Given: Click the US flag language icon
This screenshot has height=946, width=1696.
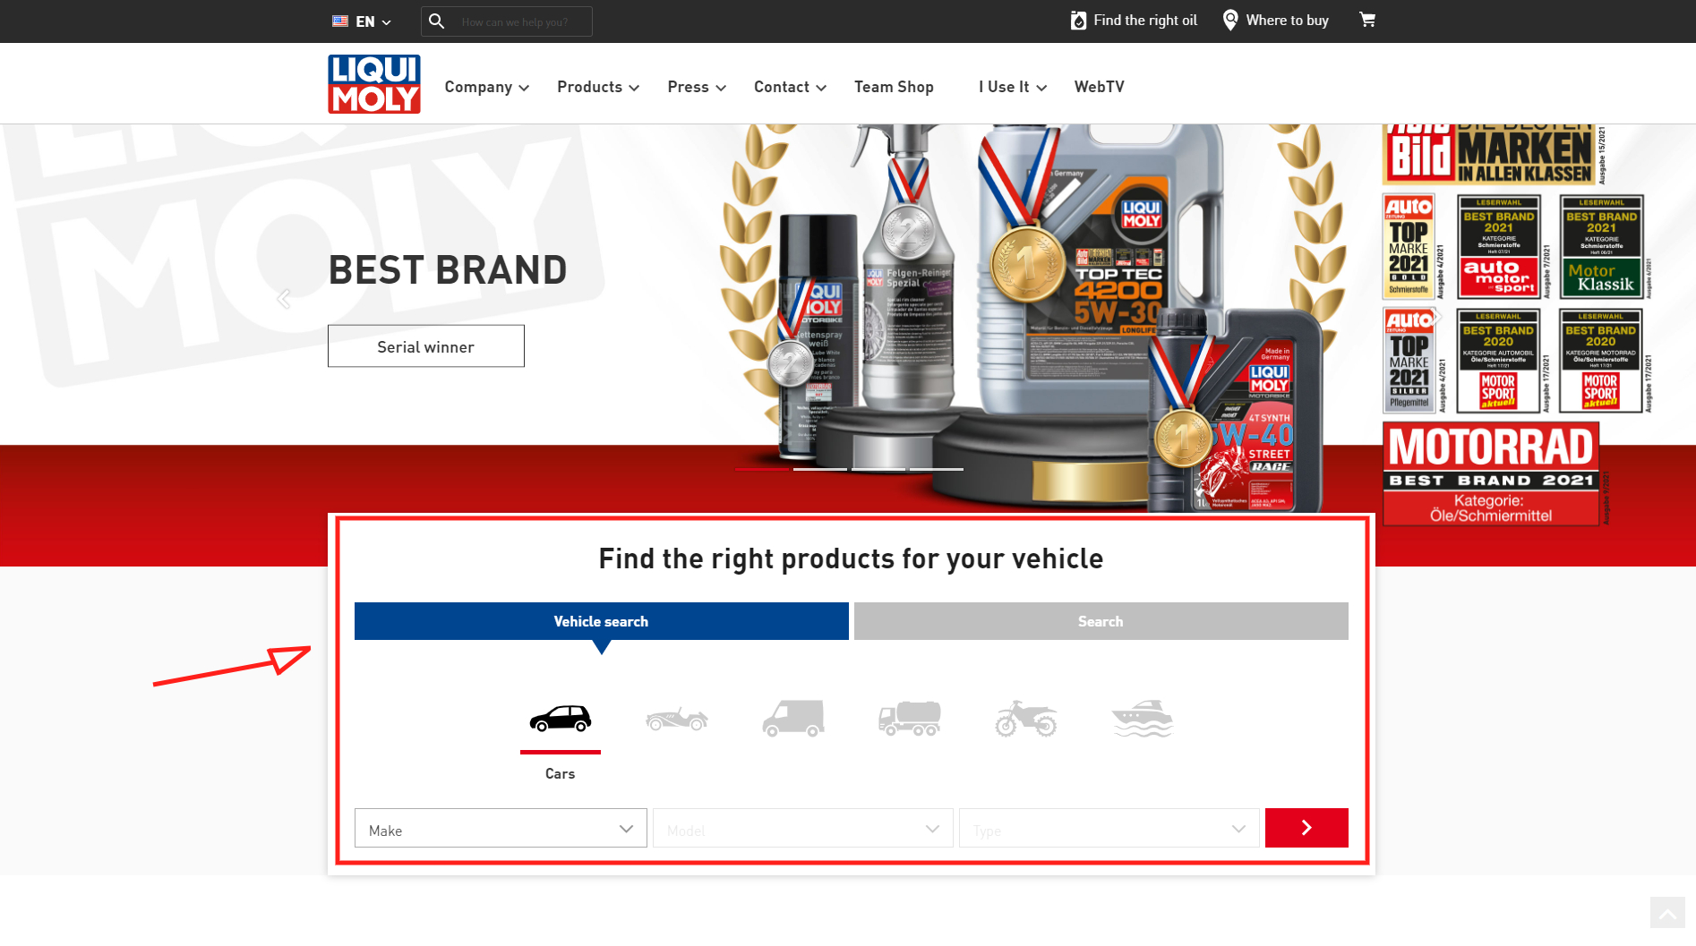Looking at the screenshot, I should [x=340, y=21].
